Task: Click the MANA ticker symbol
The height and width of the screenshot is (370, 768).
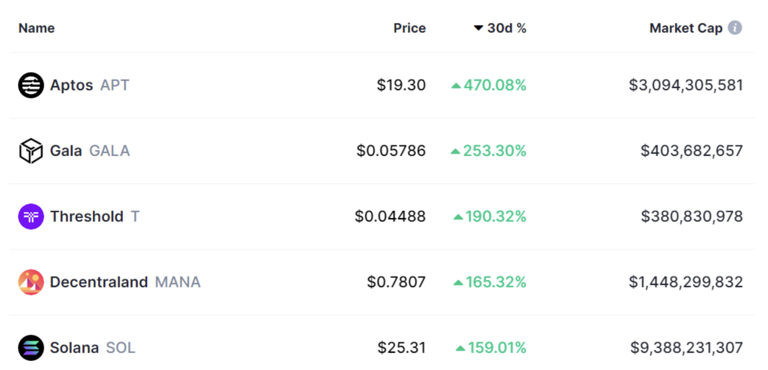Action: coord(178,282)
